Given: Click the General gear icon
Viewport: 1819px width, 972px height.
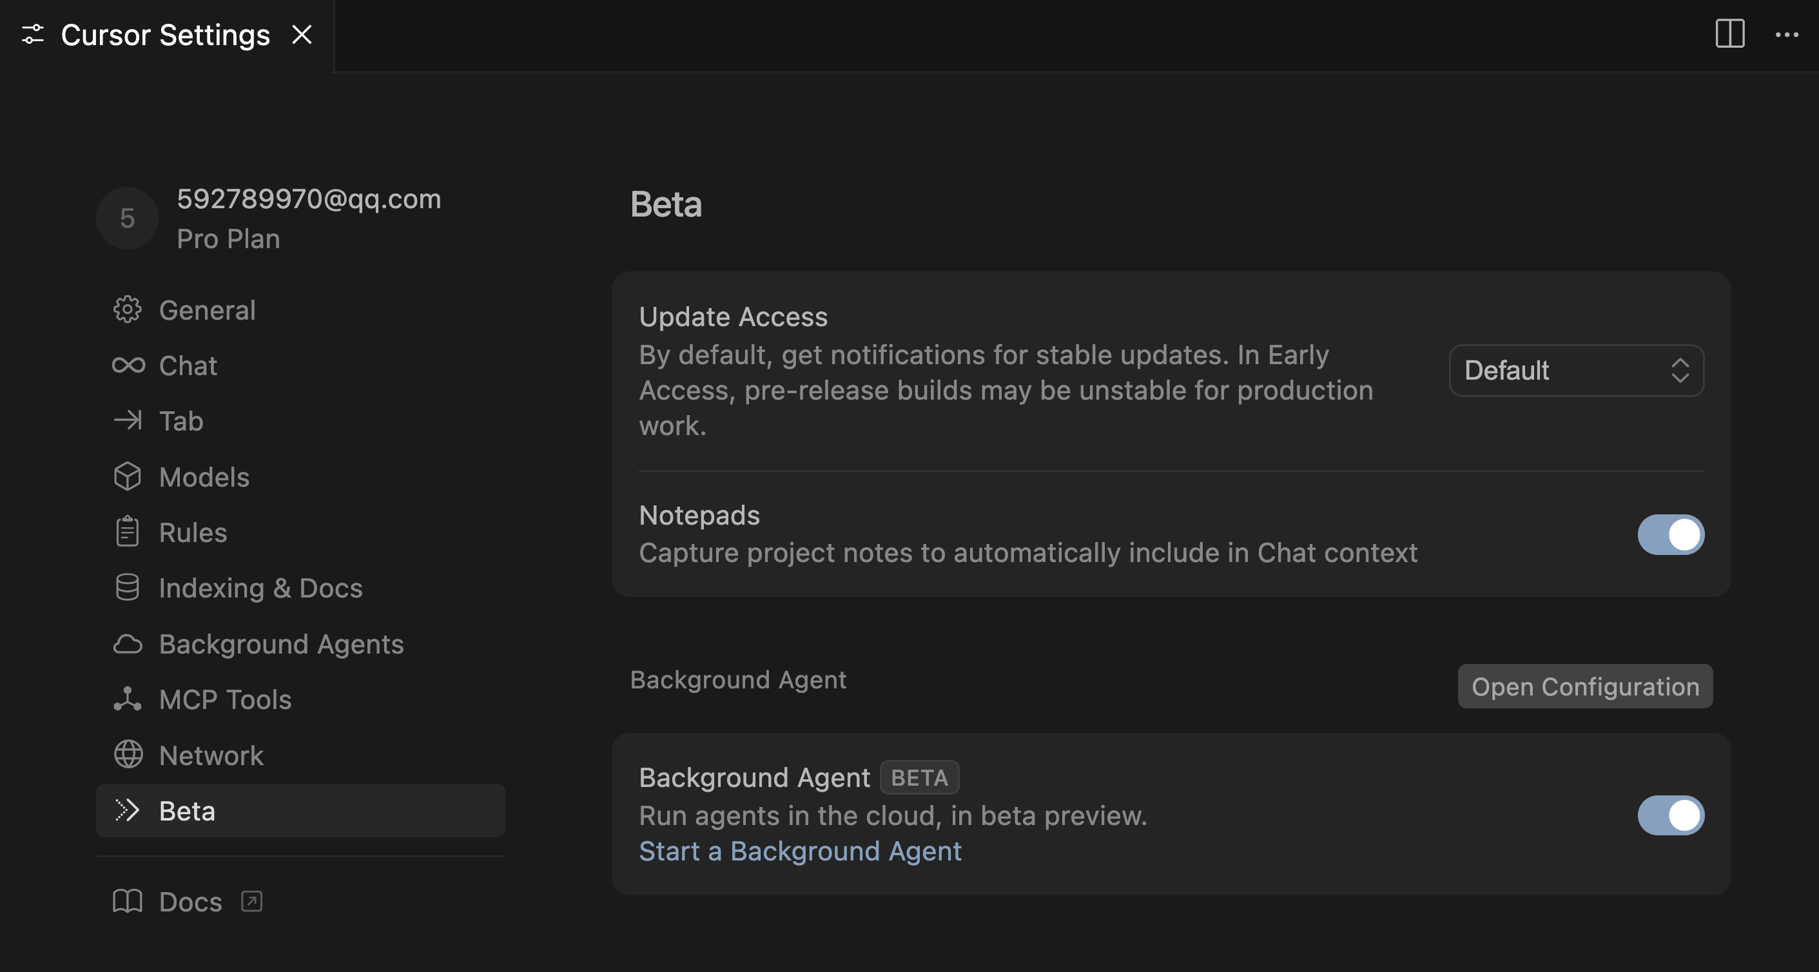Looking at the screenshot, I should coord(127,310).
